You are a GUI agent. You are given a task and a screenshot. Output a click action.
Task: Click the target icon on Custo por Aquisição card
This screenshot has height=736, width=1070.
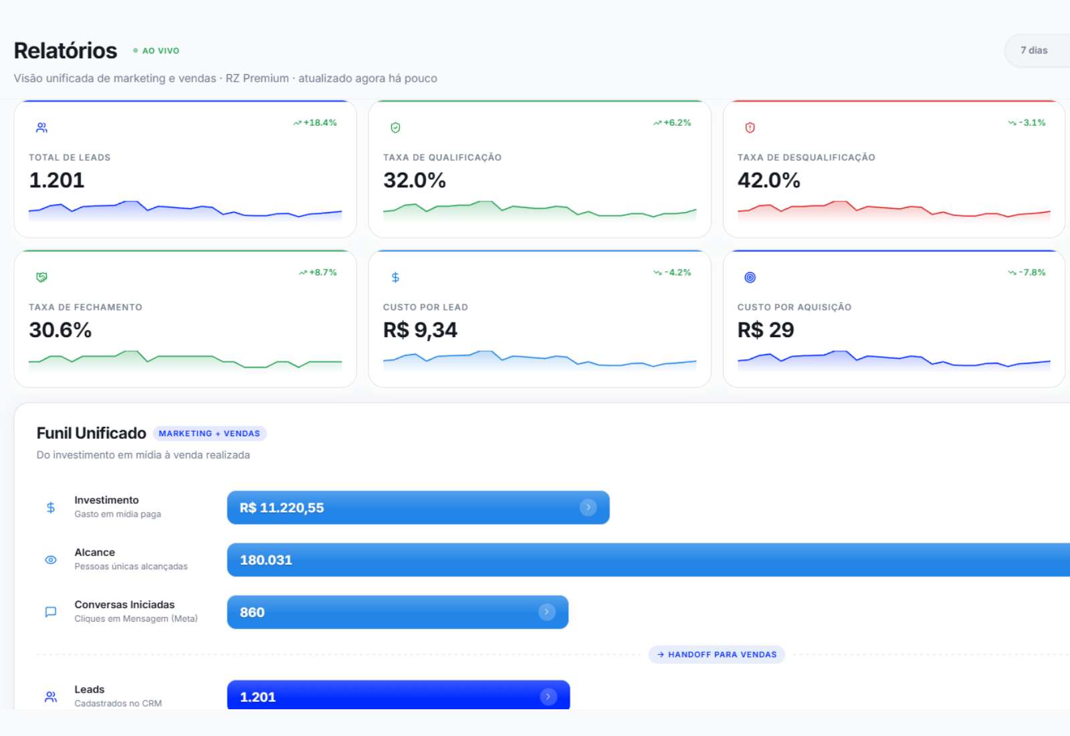point(750,277)
